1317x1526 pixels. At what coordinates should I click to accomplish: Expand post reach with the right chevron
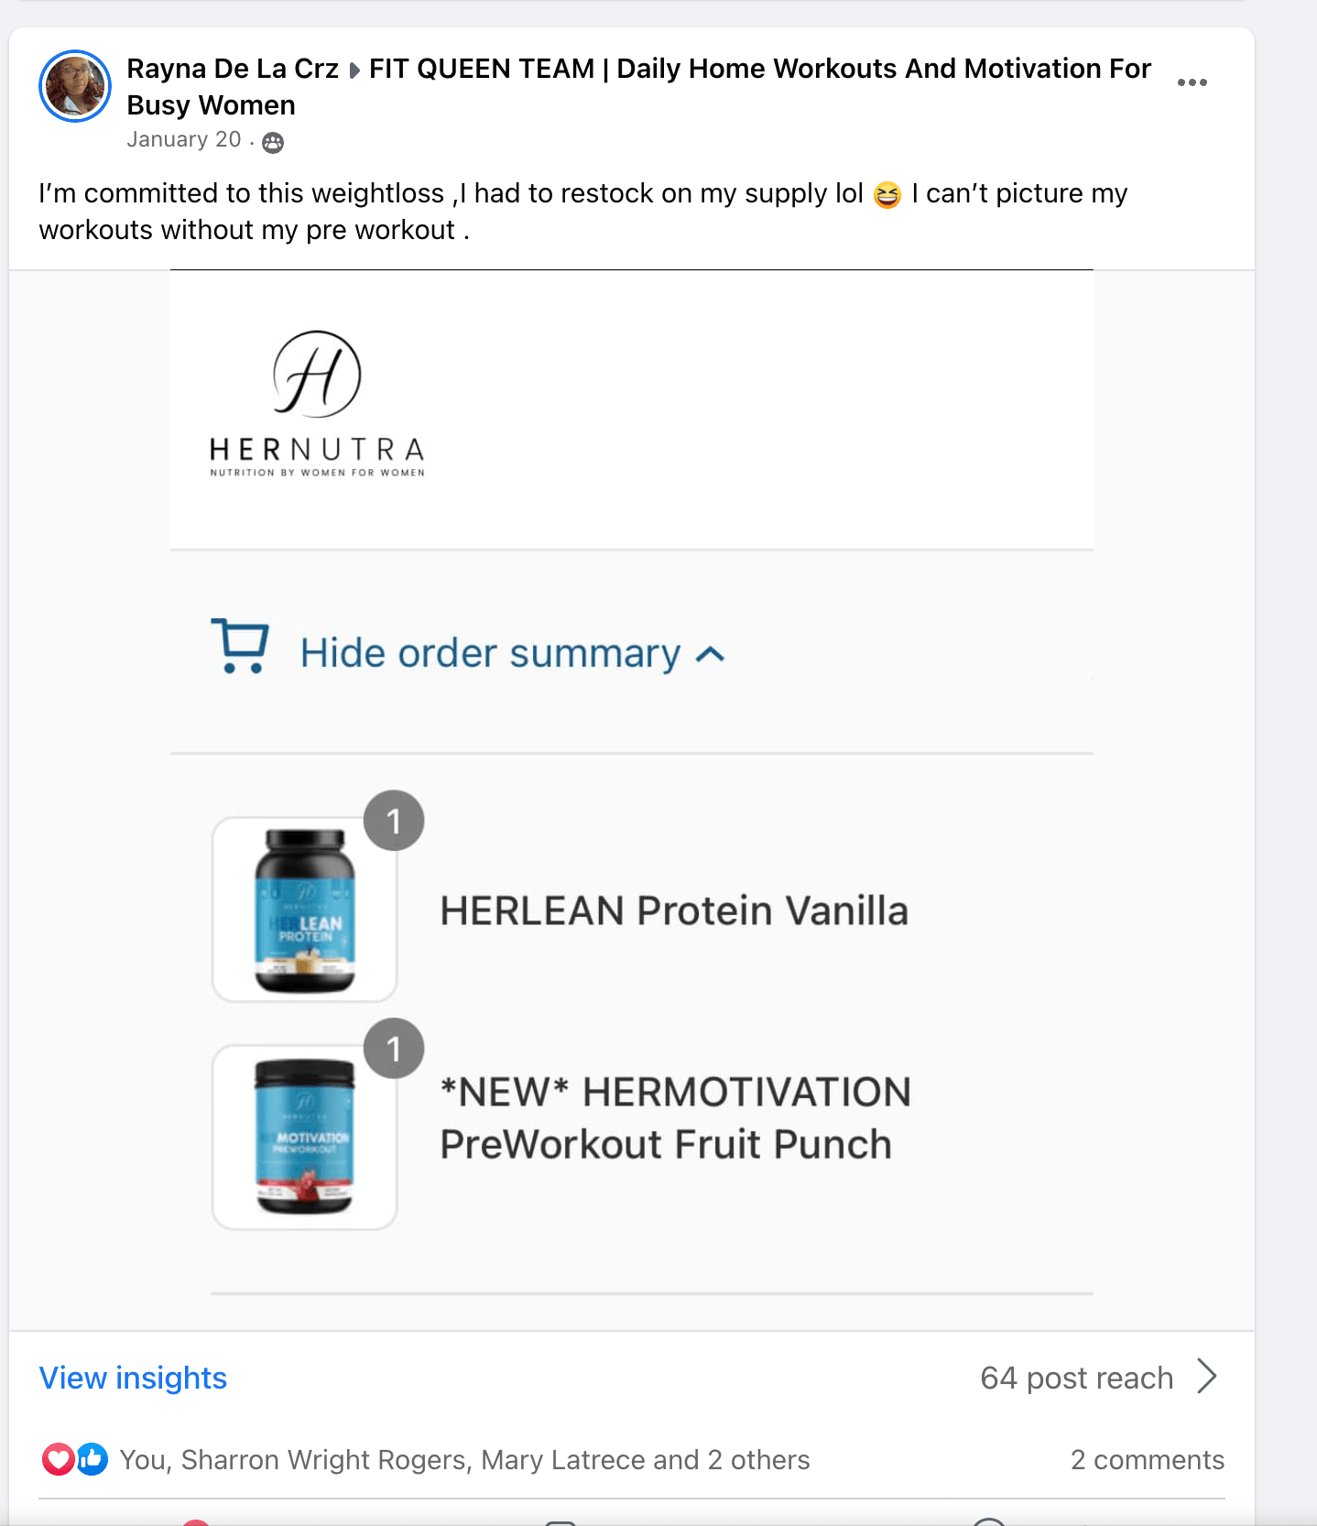coord(1208,1377)
